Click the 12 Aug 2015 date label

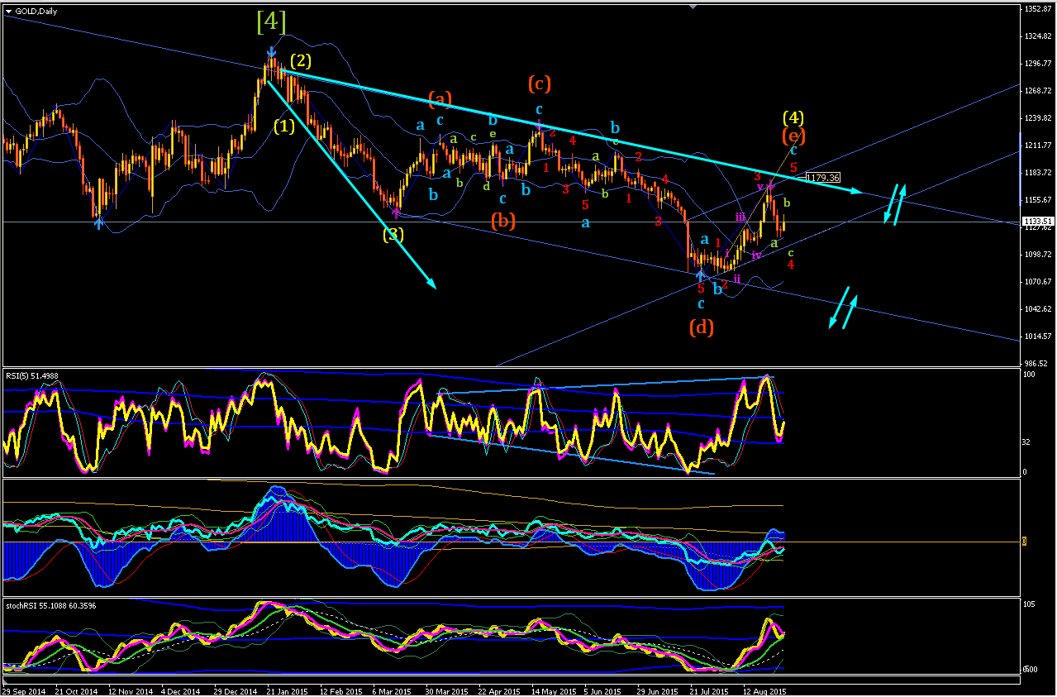764,690
